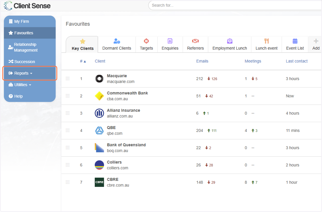Open the Succession menu item

[x=30, y=62]
